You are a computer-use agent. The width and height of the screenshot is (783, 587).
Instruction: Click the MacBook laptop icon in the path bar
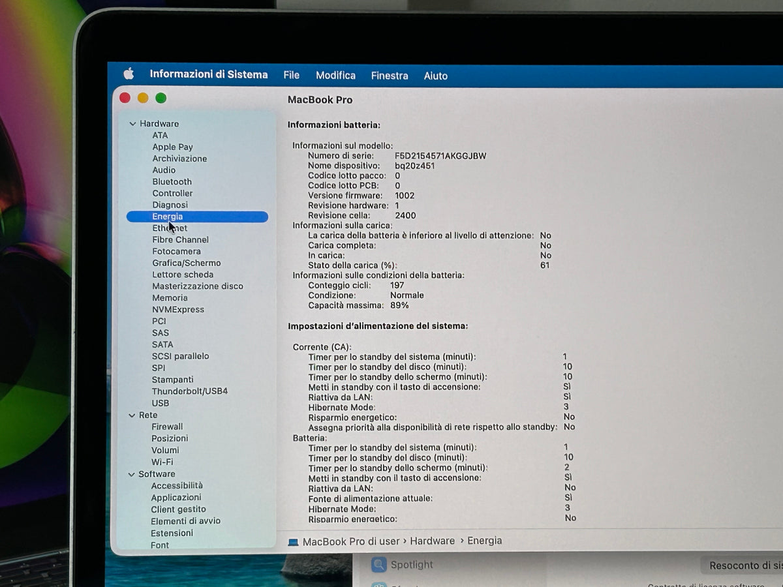[x=293, y=541]
